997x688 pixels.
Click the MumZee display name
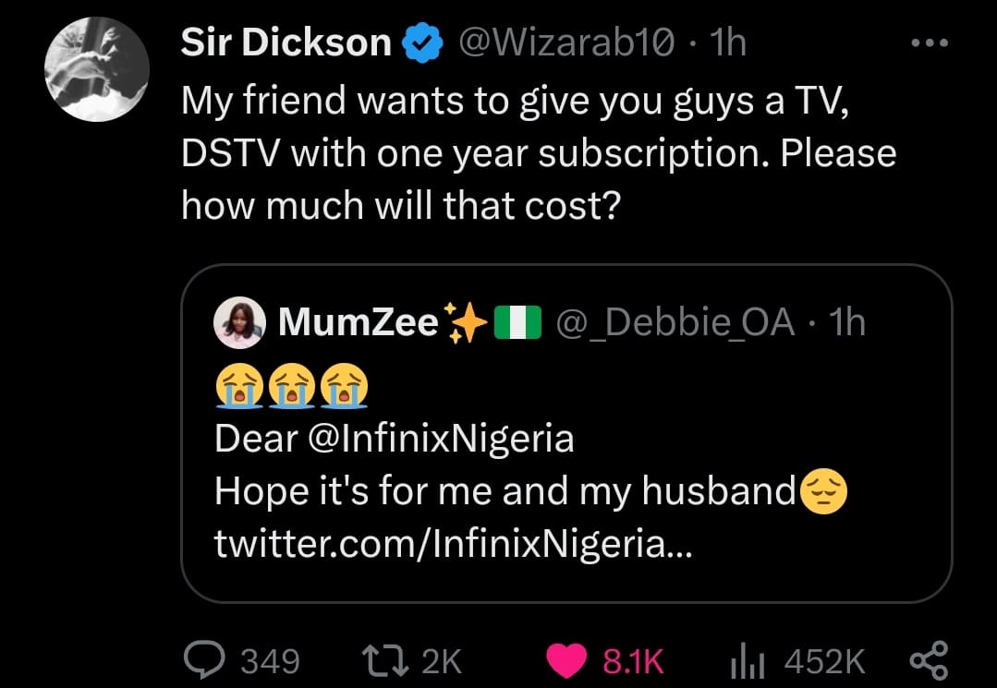click(x=359, y=321)
